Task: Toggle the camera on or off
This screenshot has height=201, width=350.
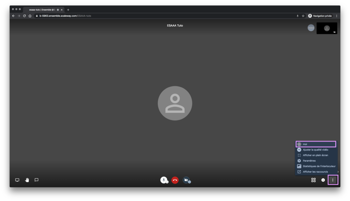Action: coord(186,180)
